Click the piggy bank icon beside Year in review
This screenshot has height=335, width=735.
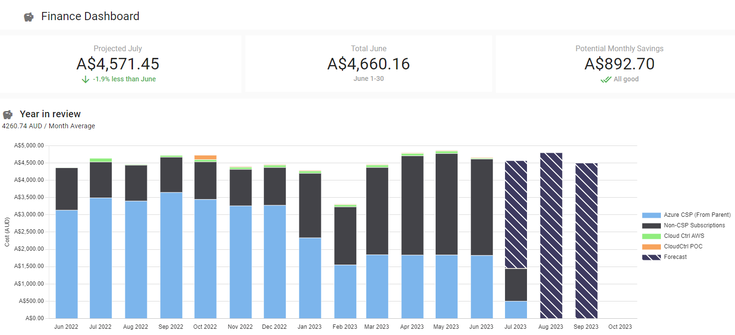click(x=8, y=114)
